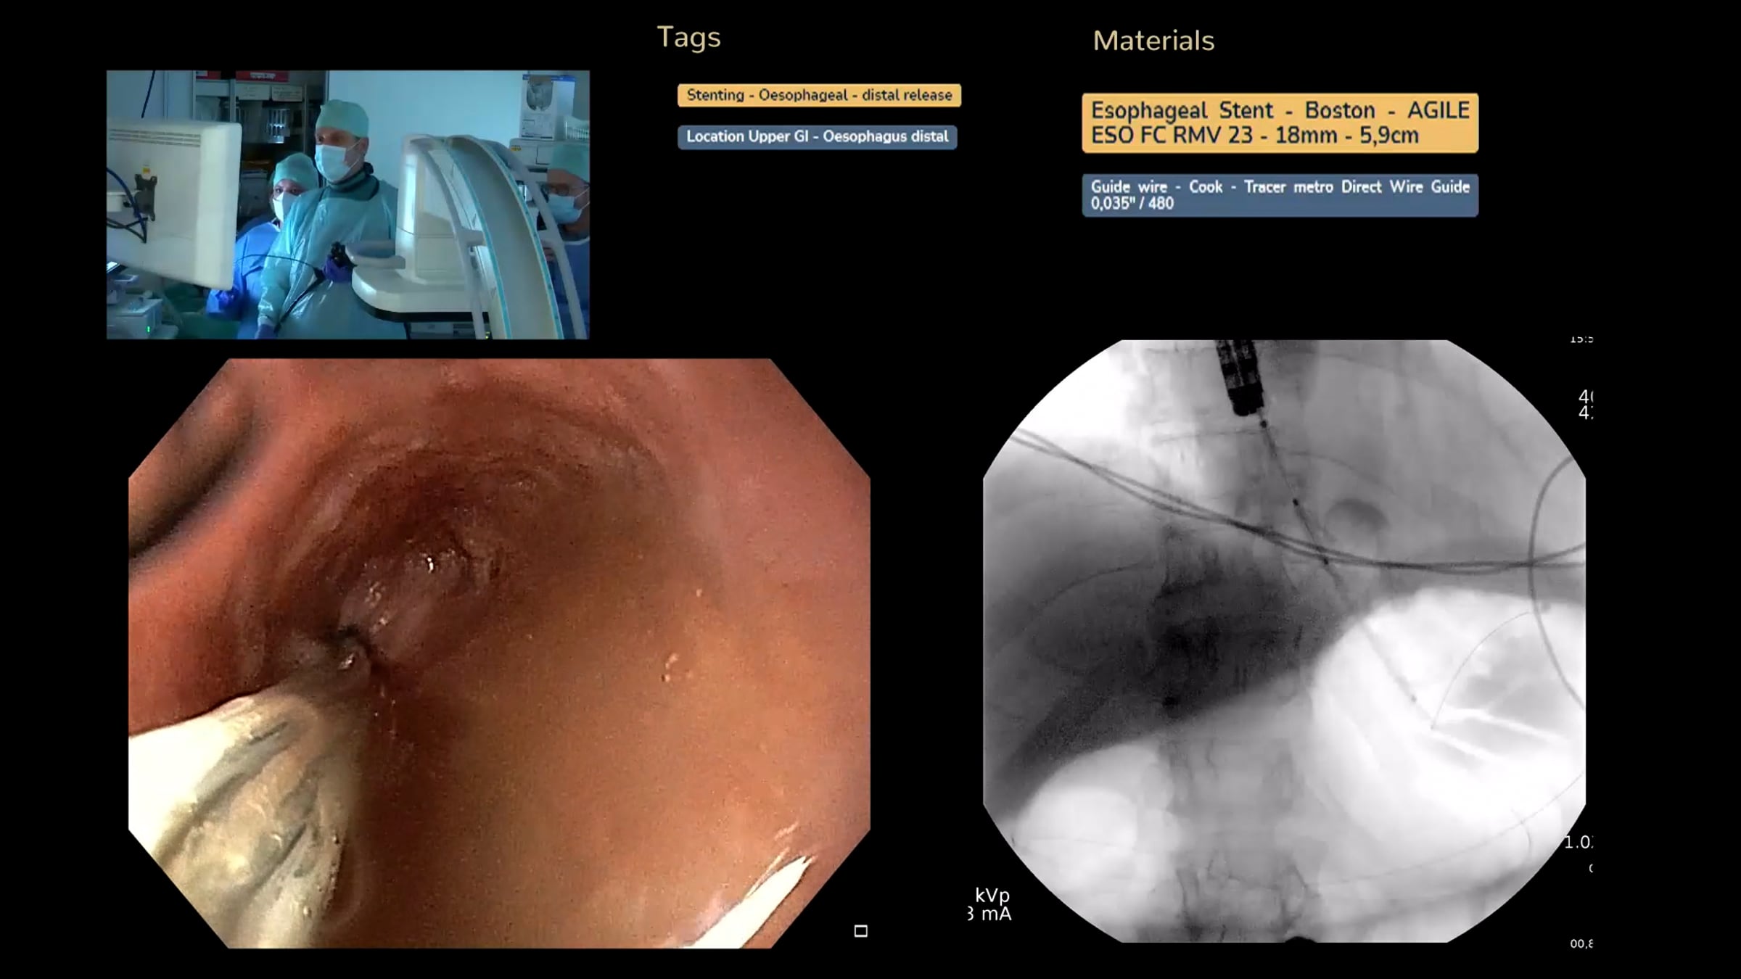Viewport: 1741px width, 979px height.
Task: Click the small square icon beside endoscopy view
Action: 860,930
